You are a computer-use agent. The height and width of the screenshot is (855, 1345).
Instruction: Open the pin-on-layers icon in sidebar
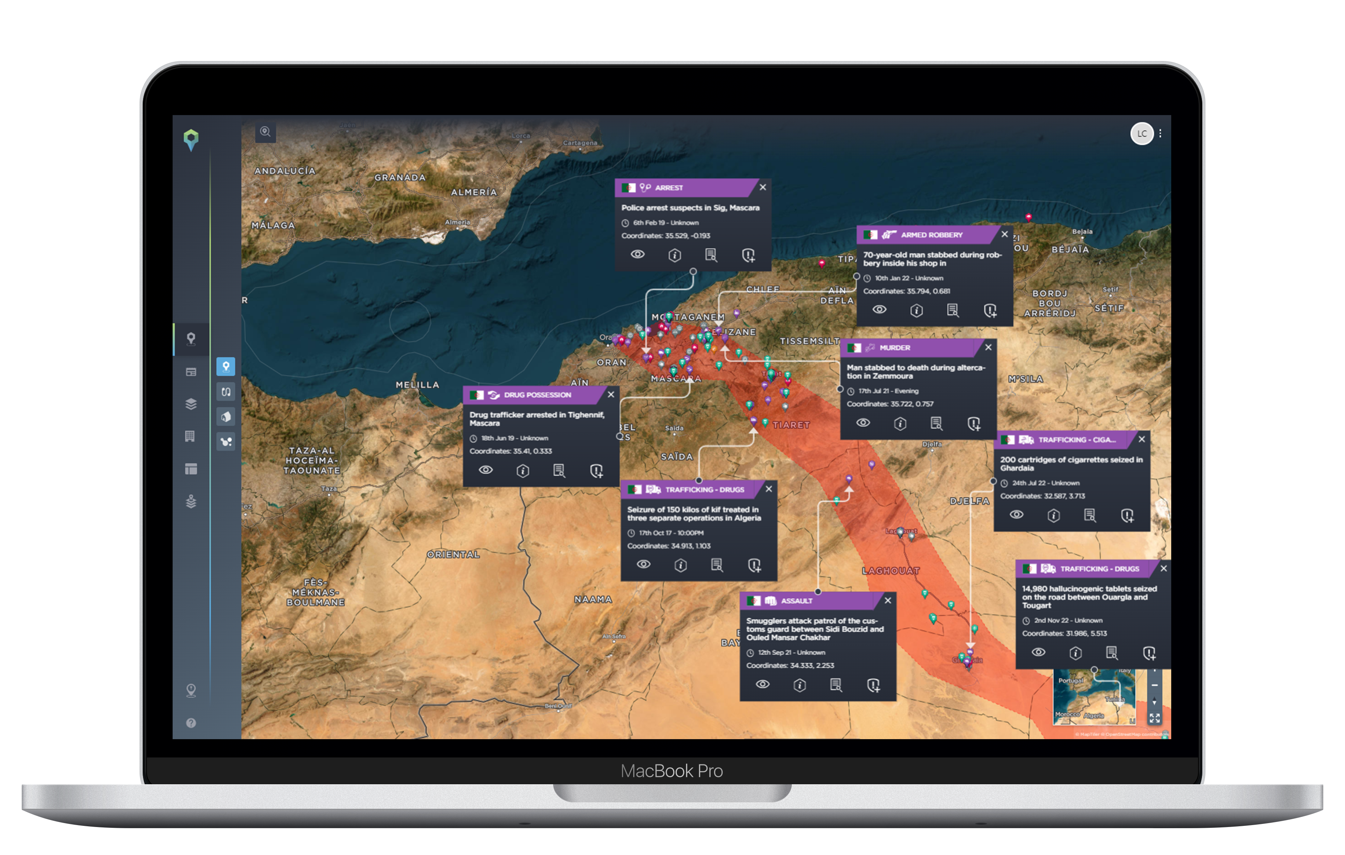[191, 501]
